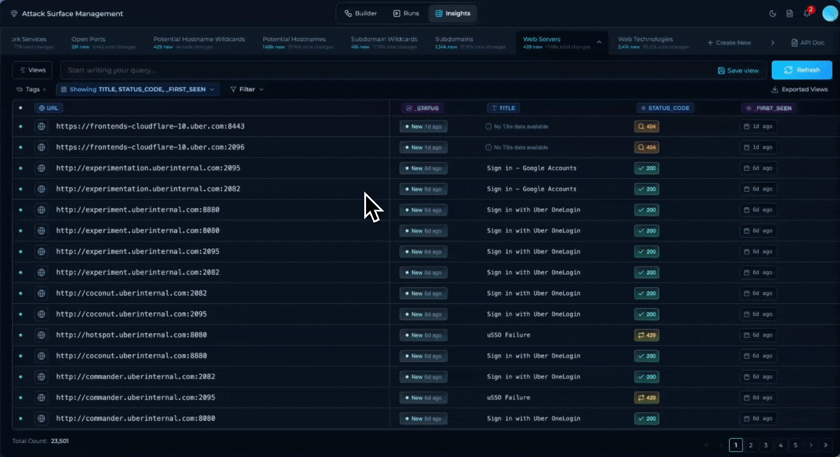Click globe icon for experimentation.uberinternal.com:2082
Viewport: 840px width, 457px height.
click(41, 189)
